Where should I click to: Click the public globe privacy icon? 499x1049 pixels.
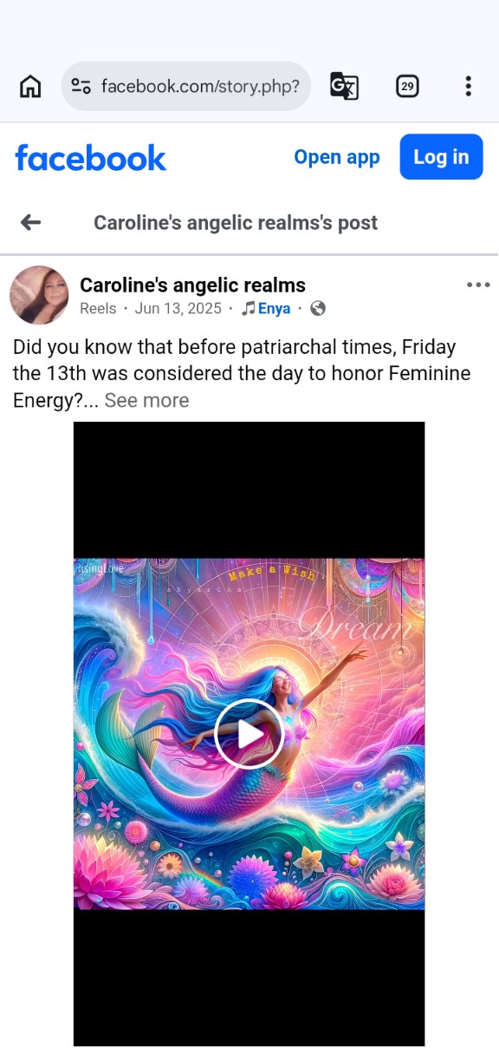click(318, 308)
